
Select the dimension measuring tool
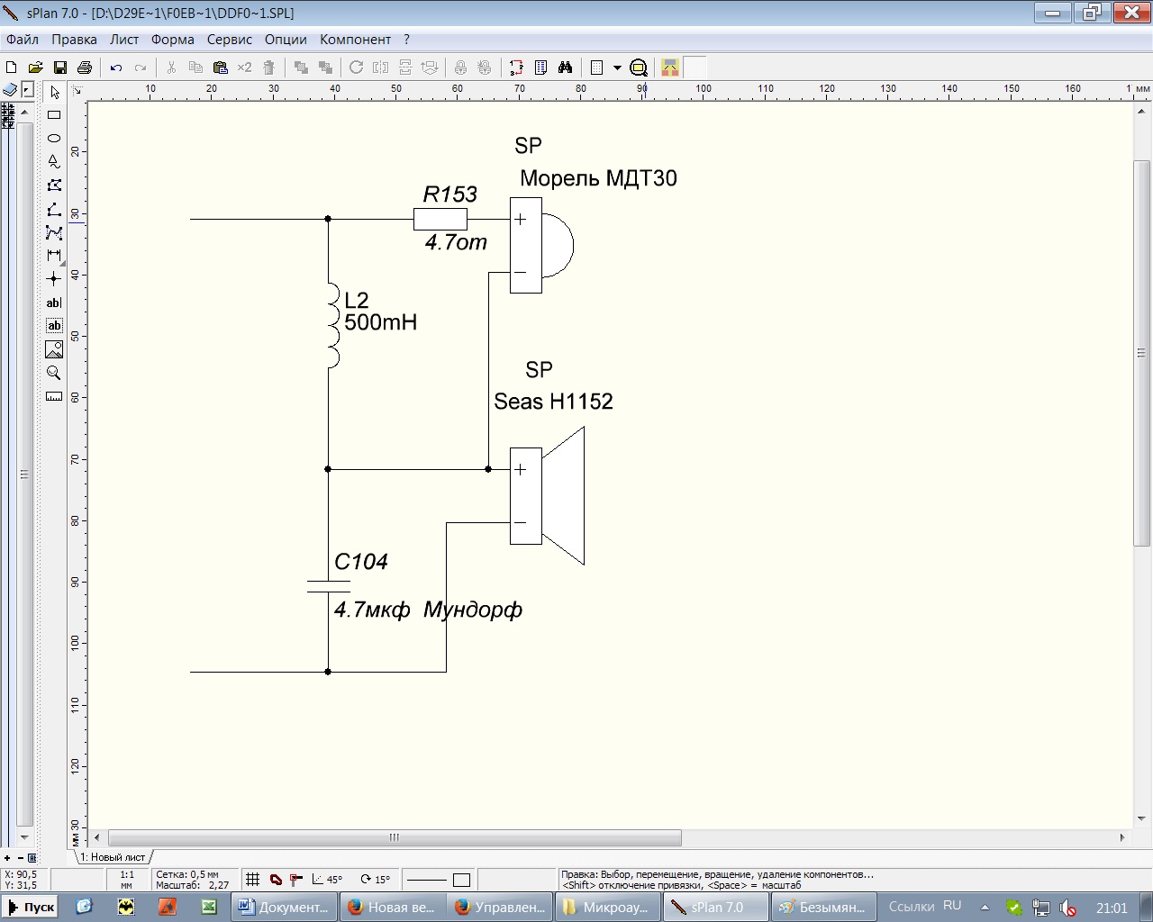coord(54,256)
